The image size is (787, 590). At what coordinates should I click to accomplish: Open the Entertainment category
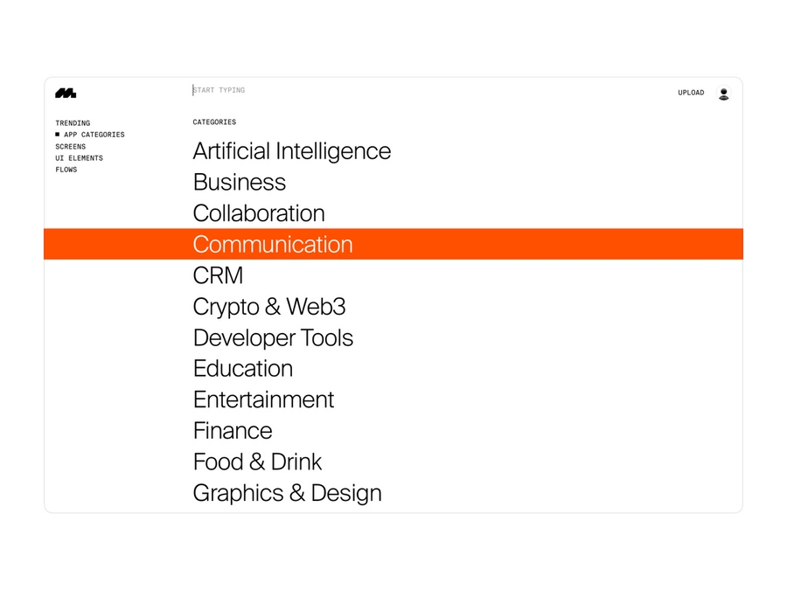pyautogui.click(x=263, y=399)
